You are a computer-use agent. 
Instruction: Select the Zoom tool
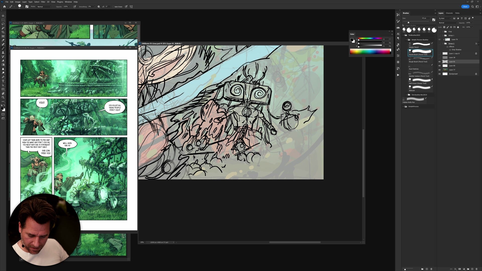point(3,97)
